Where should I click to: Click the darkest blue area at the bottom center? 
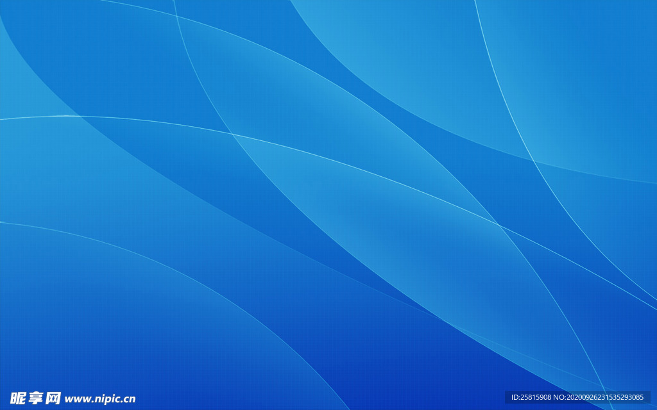(x=385, y=384)
